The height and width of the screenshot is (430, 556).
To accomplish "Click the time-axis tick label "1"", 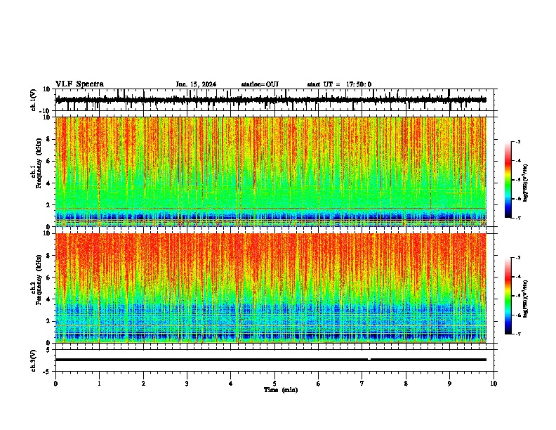I will 99,384.
